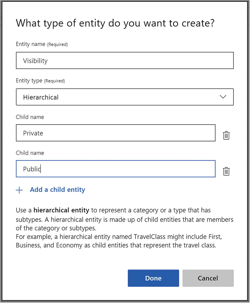Click the Required hint beside Entity type
Viewport: 250px width, 303px height.
click(54, 81)
